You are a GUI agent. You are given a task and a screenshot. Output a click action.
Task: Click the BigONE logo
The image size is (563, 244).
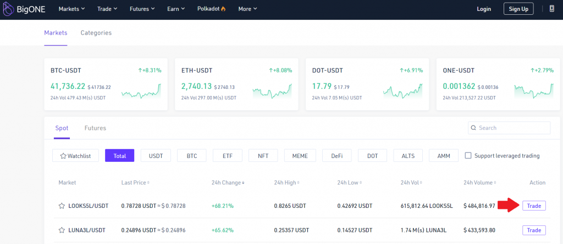tap(24, 9)
